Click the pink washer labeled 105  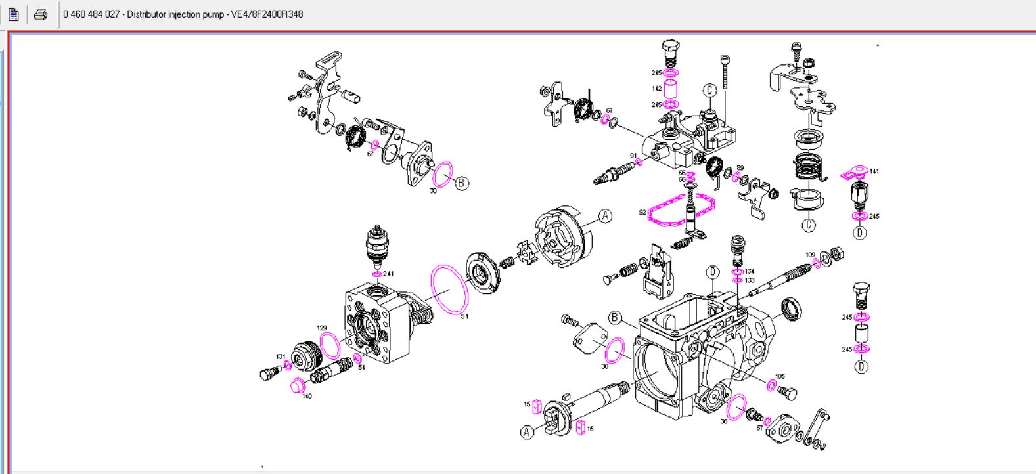[771, 385]
